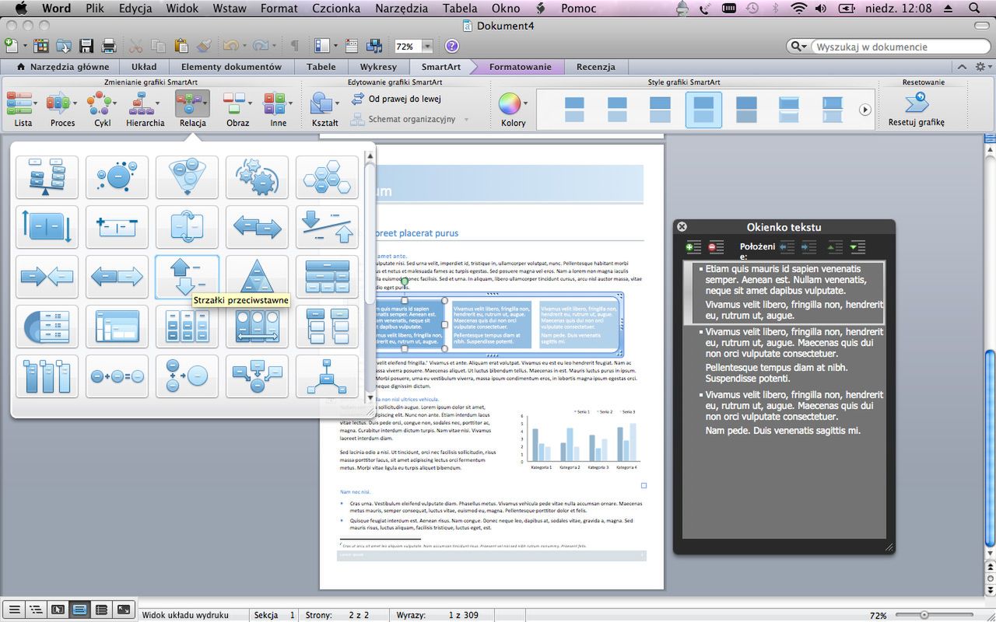Click the Resetuj grafikę button
The width and height of the screenshot is (996, 622).
[x=916, y=109]
